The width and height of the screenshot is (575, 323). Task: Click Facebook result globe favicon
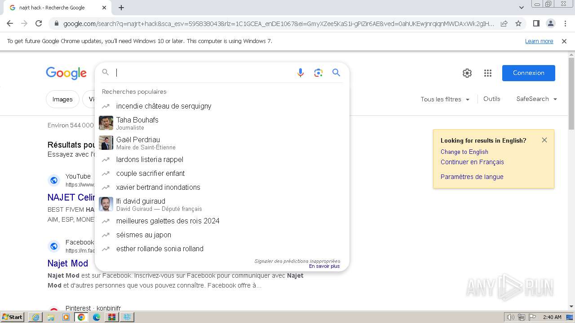click(x=54, y=246)
